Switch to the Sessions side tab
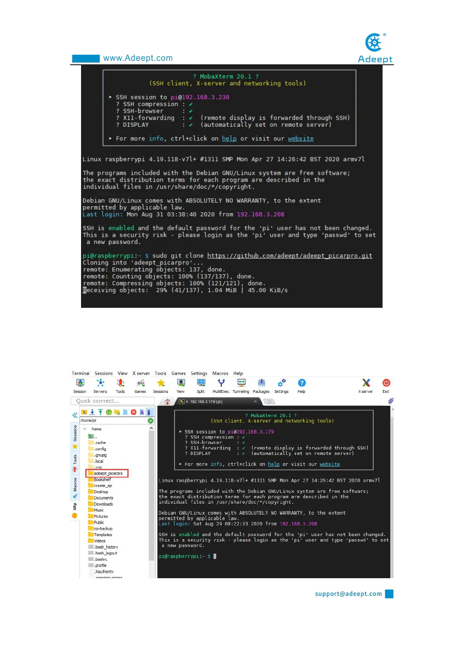The image size is (464, 657). click(x=75, y=437)
